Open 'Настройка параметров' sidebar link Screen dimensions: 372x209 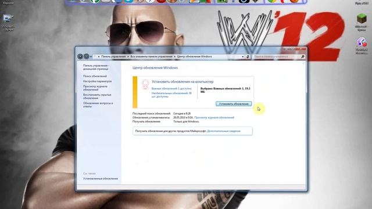point(97,81)
